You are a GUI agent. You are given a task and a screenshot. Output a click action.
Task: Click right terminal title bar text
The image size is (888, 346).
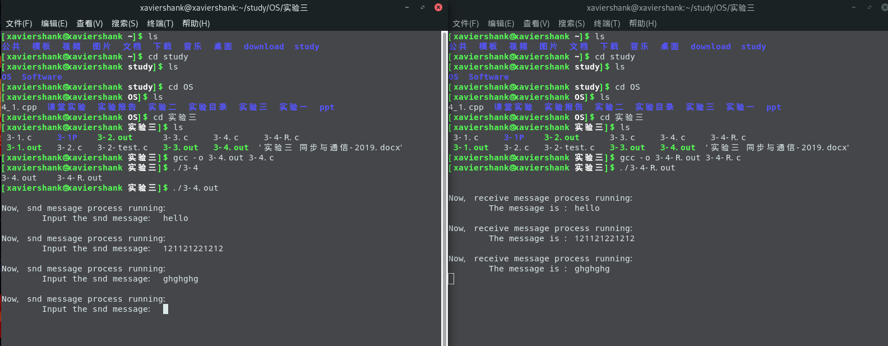pyautogui.click(x=670, y=8)
